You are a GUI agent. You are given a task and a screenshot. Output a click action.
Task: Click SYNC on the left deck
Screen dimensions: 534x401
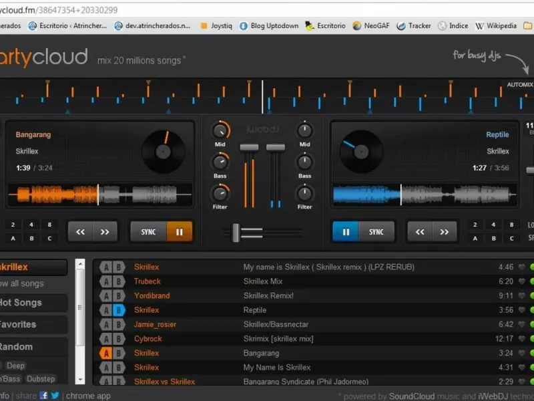148,232
